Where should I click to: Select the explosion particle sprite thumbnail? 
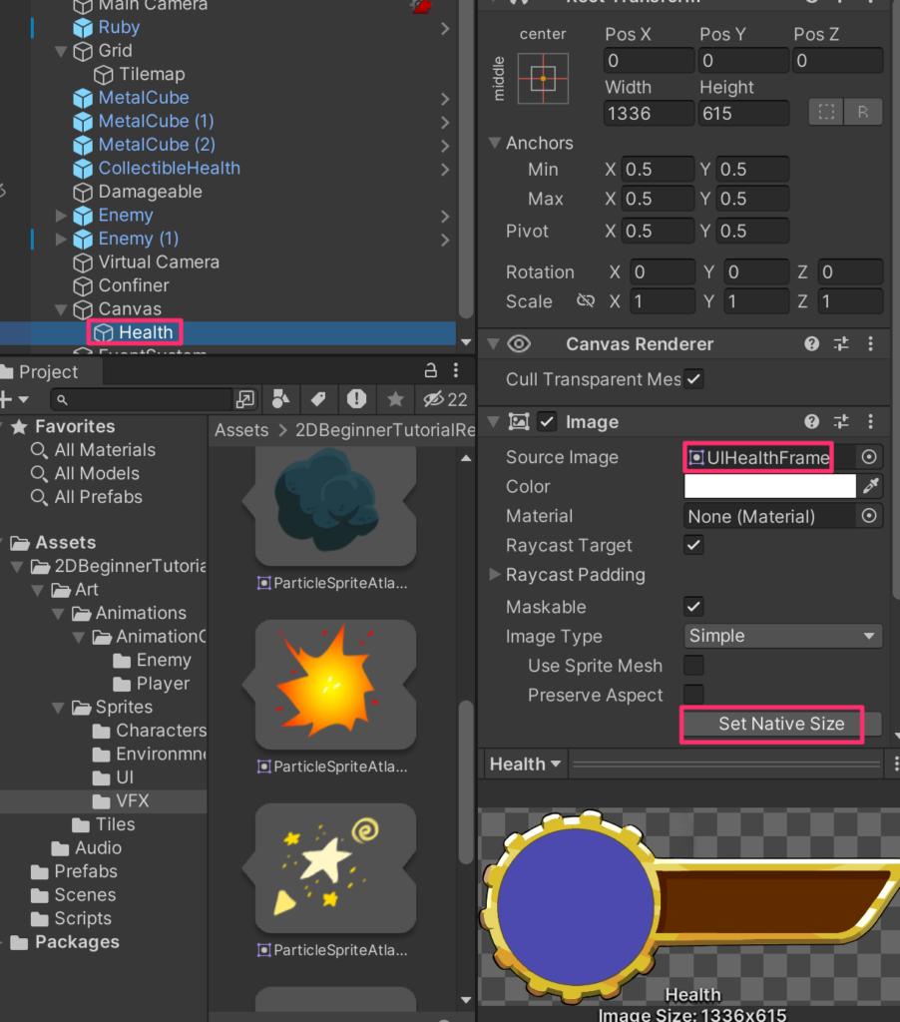(335, 685)
